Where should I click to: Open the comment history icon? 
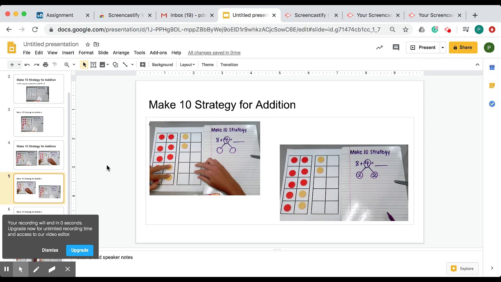[x=396, y=47]
